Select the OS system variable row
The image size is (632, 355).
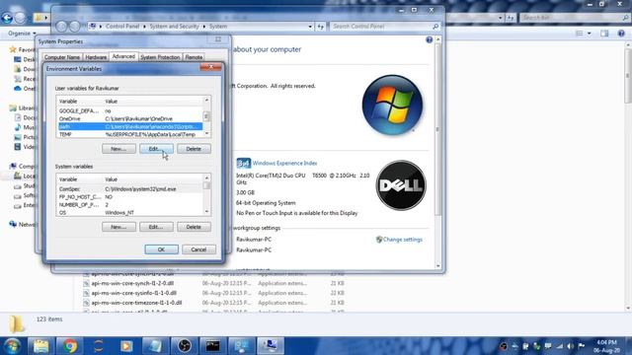tap(130, 213)
